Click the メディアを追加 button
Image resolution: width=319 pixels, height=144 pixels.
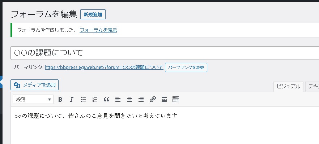coord(35,85)
